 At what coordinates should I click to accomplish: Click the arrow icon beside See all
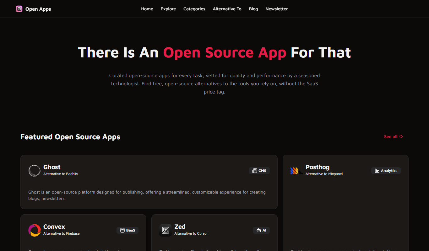(401, 136)
